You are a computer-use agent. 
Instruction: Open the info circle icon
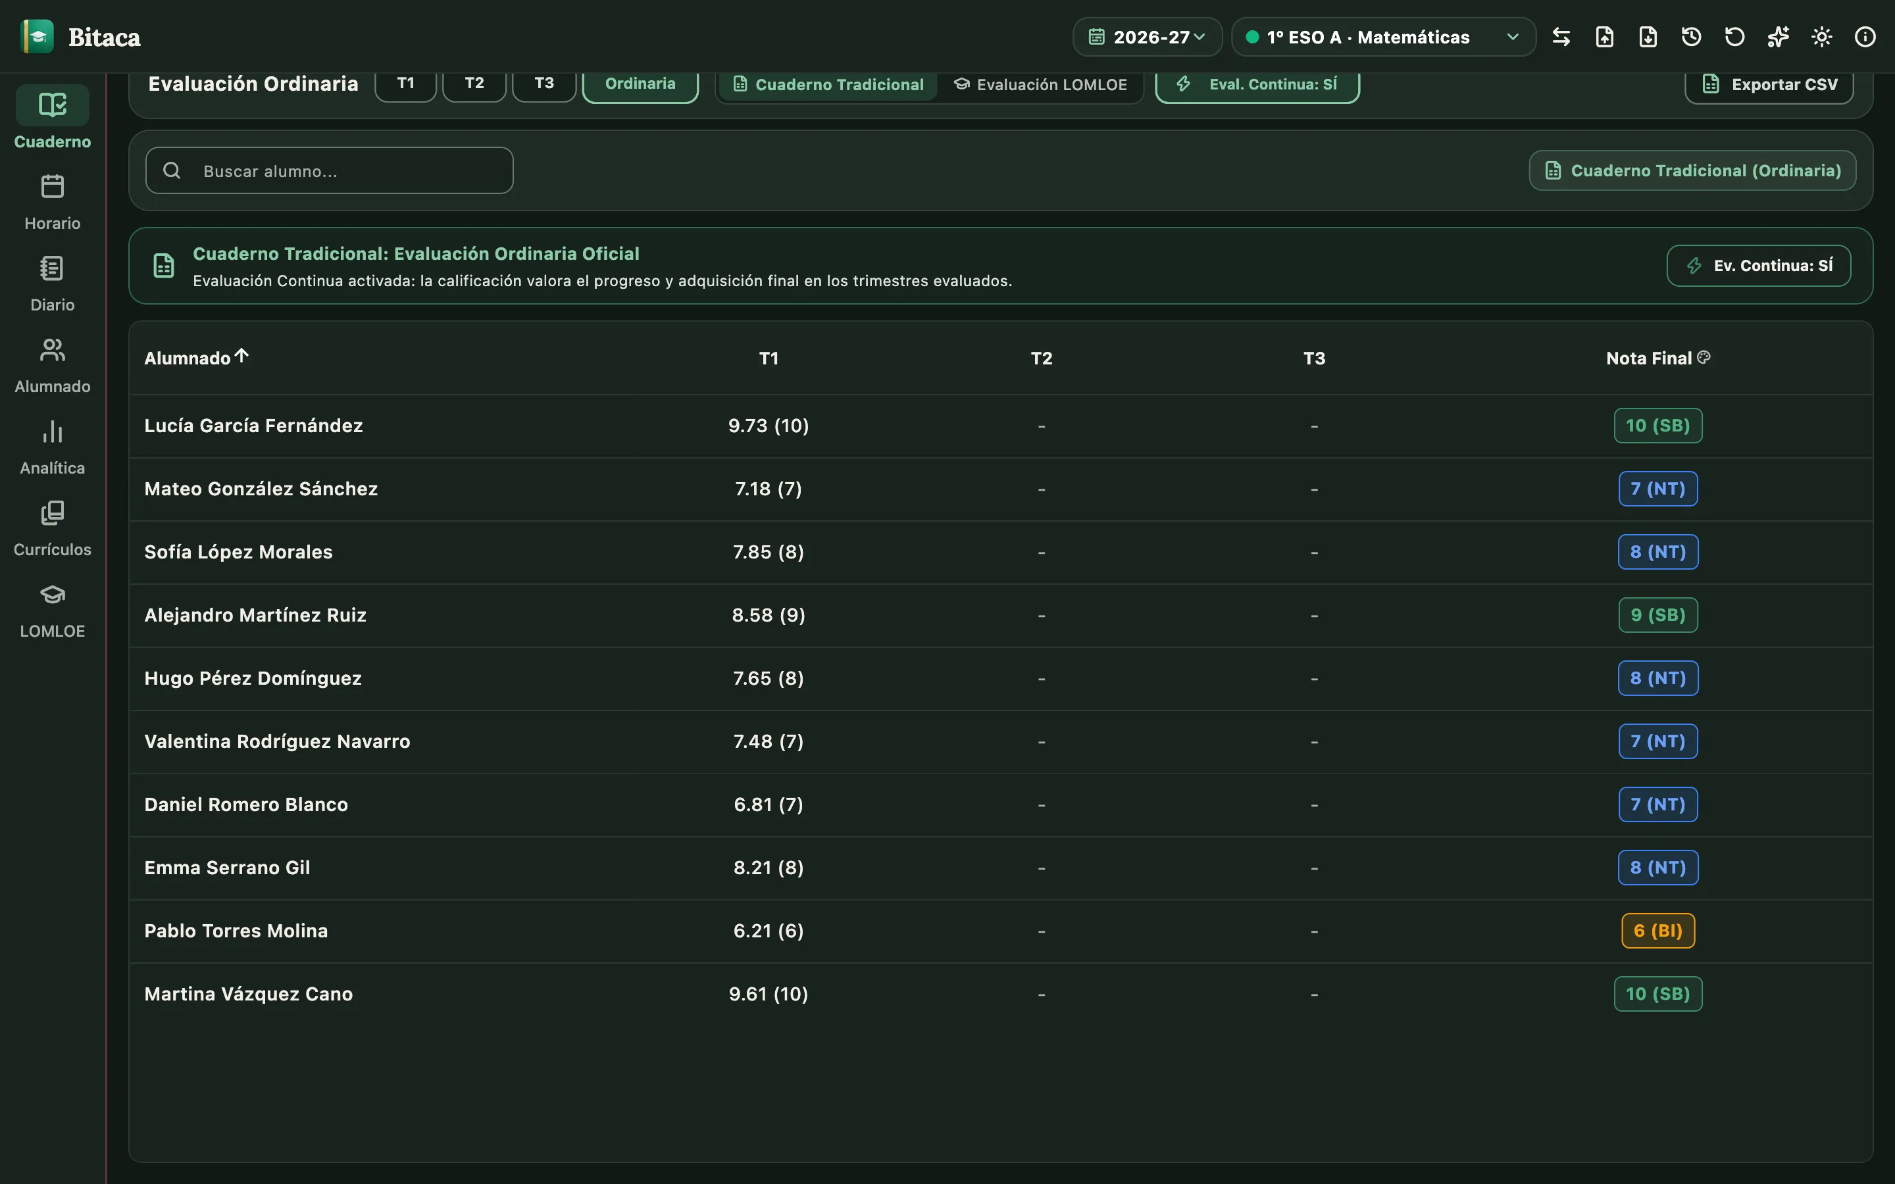(1865, 37)
